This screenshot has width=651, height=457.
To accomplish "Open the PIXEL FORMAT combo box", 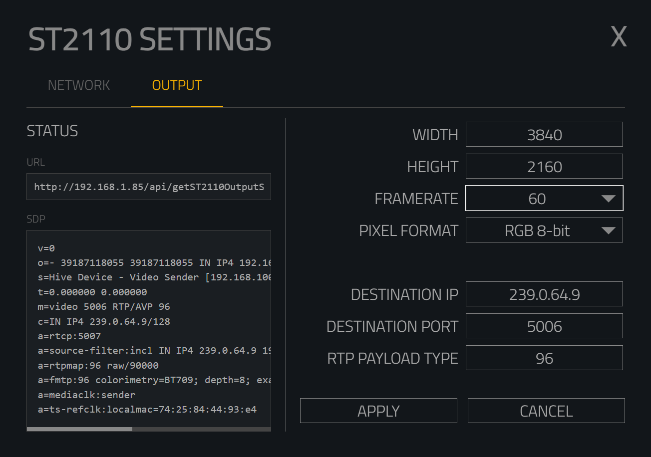I will point(537,230).
